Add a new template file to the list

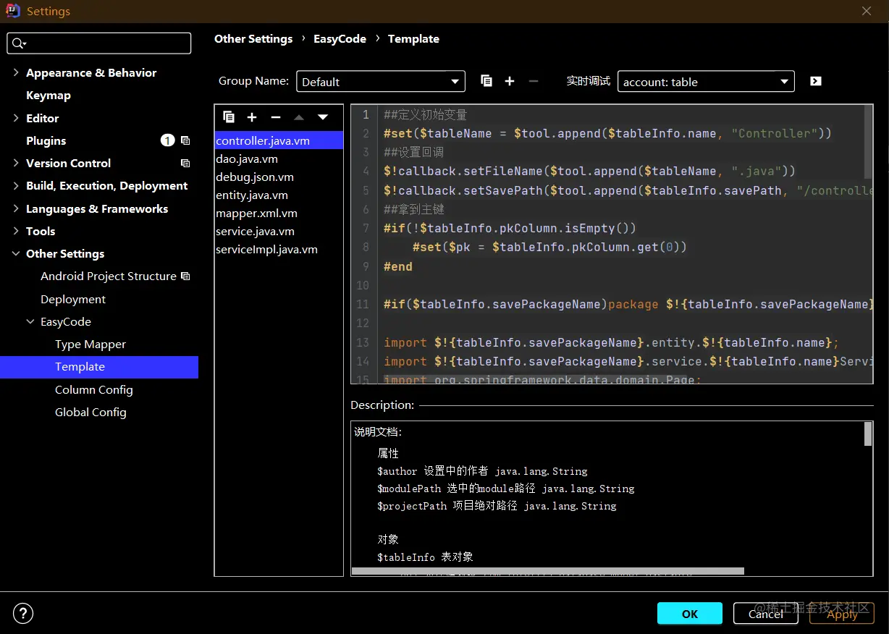(x=252, y=117)
